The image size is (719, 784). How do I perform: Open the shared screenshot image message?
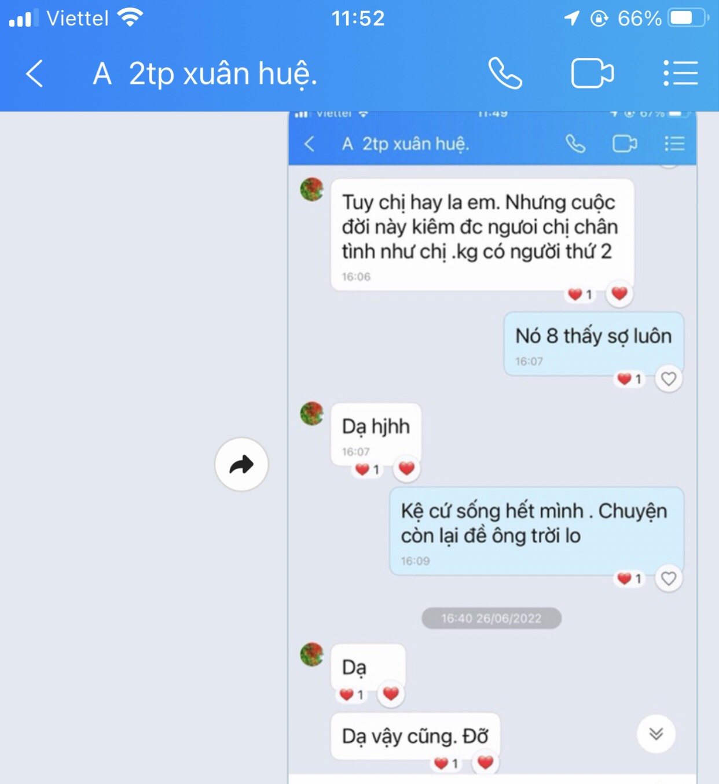click(492, 446)
